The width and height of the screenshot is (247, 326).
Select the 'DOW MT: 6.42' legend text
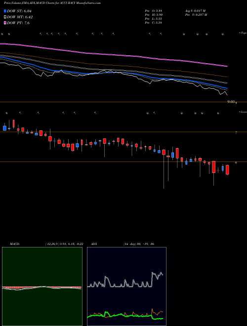[20, 17]
